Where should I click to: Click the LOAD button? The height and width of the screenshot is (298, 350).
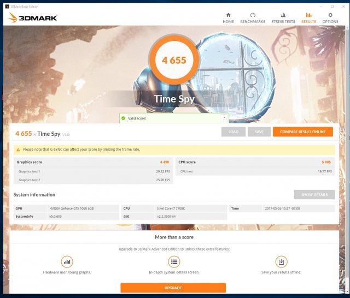(234, 132)
